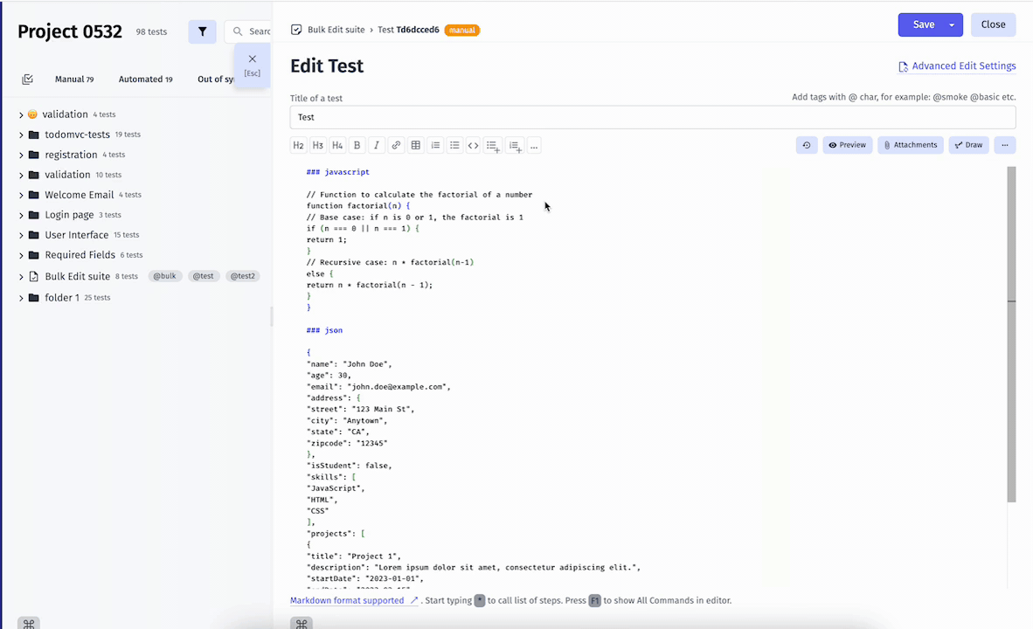The height and width of the screenshot is (629, 1033).
Task: Select the Required Fields folder
Action: (x=80, y=255)
